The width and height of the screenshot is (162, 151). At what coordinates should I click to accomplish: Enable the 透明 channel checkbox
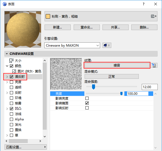tap(11, 87)
